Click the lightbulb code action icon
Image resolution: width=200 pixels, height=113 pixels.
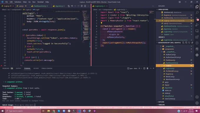click(101, 23)
